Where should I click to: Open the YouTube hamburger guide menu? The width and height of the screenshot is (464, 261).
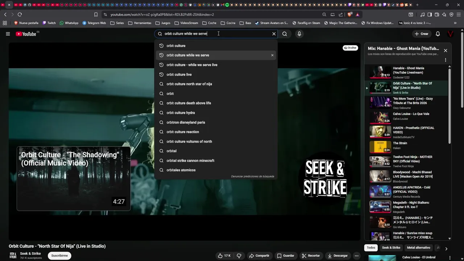(x=8, y=34)
